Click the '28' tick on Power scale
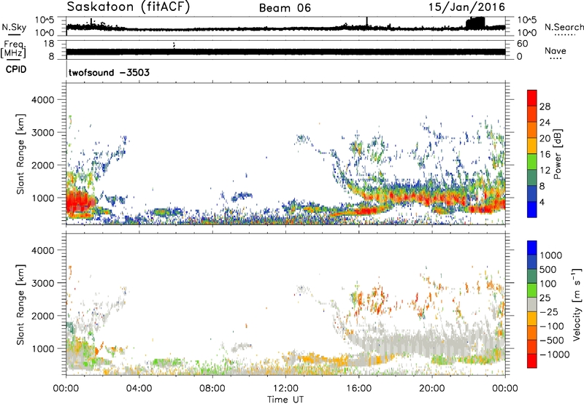This screenshot has width=584, height=404. coord(545,106)
